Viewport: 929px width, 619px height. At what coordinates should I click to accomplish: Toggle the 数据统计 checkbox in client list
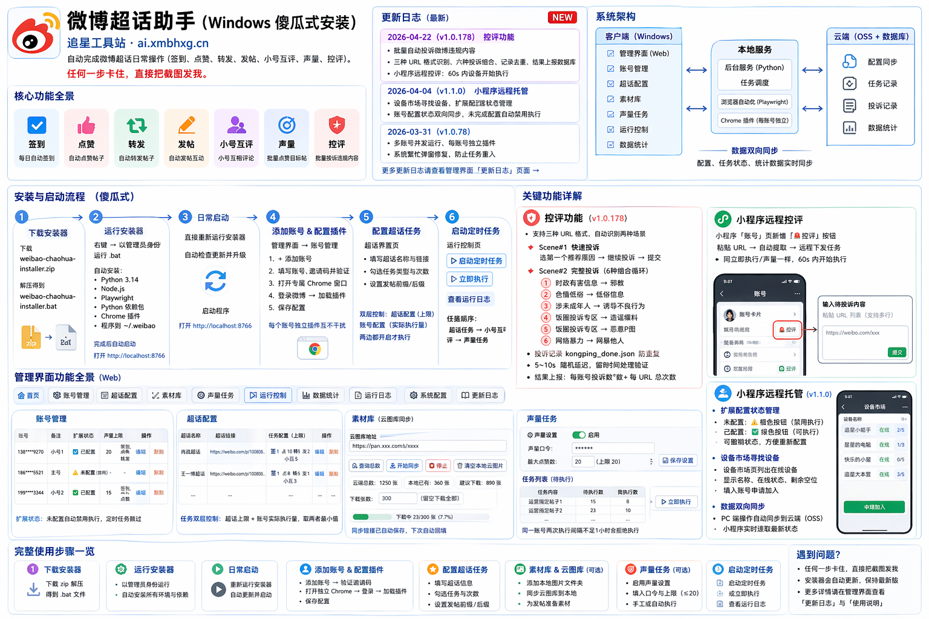(610, 144)
